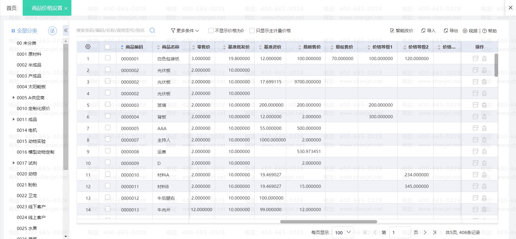Go to the first page
The width and height of the screenshot is (516, 239).
(366, 232)
